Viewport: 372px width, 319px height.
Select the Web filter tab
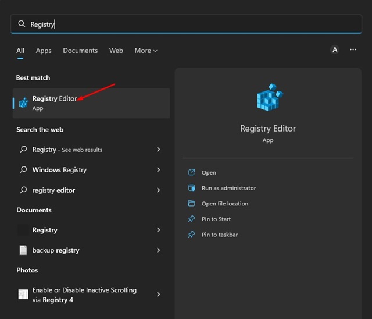(116, 51)
